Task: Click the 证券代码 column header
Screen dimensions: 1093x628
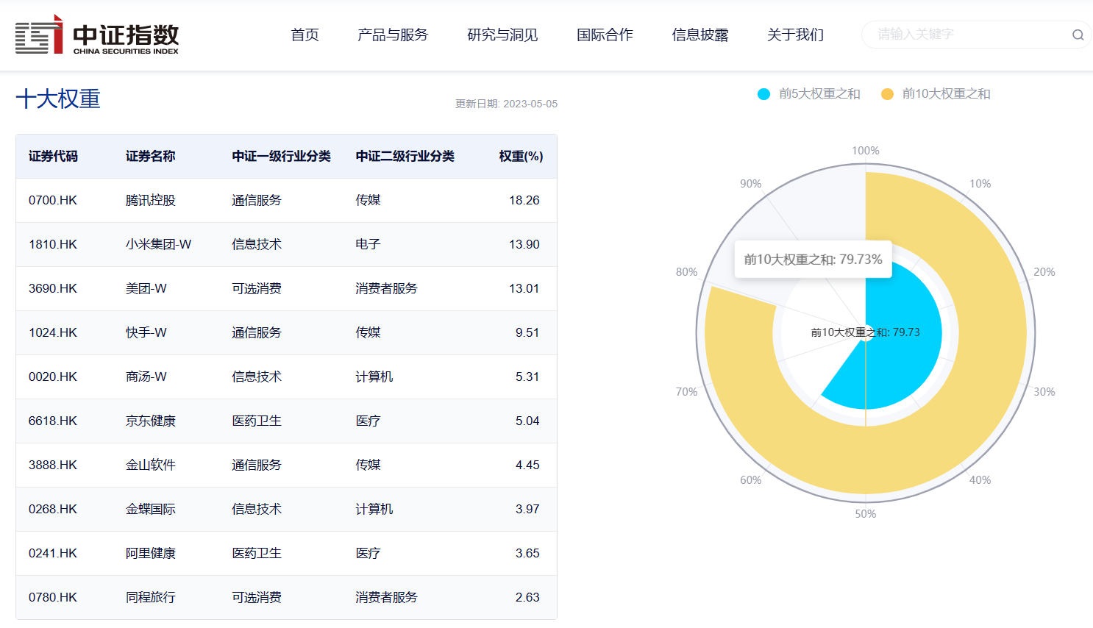Action: [x=53, y=156]
